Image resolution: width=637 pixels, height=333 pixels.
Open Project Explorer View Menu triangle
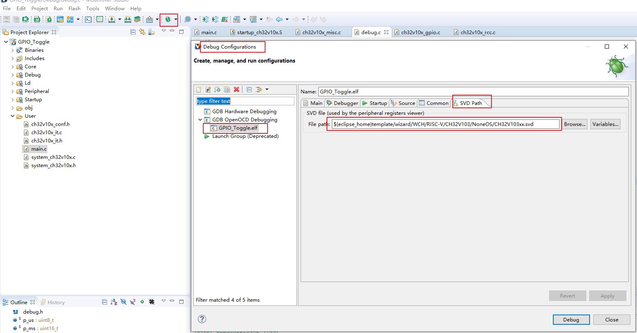coord(164,31)
